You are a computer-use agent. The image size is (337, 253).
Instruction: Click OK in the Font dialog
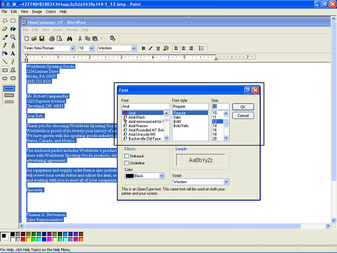(x=243, y=107)
